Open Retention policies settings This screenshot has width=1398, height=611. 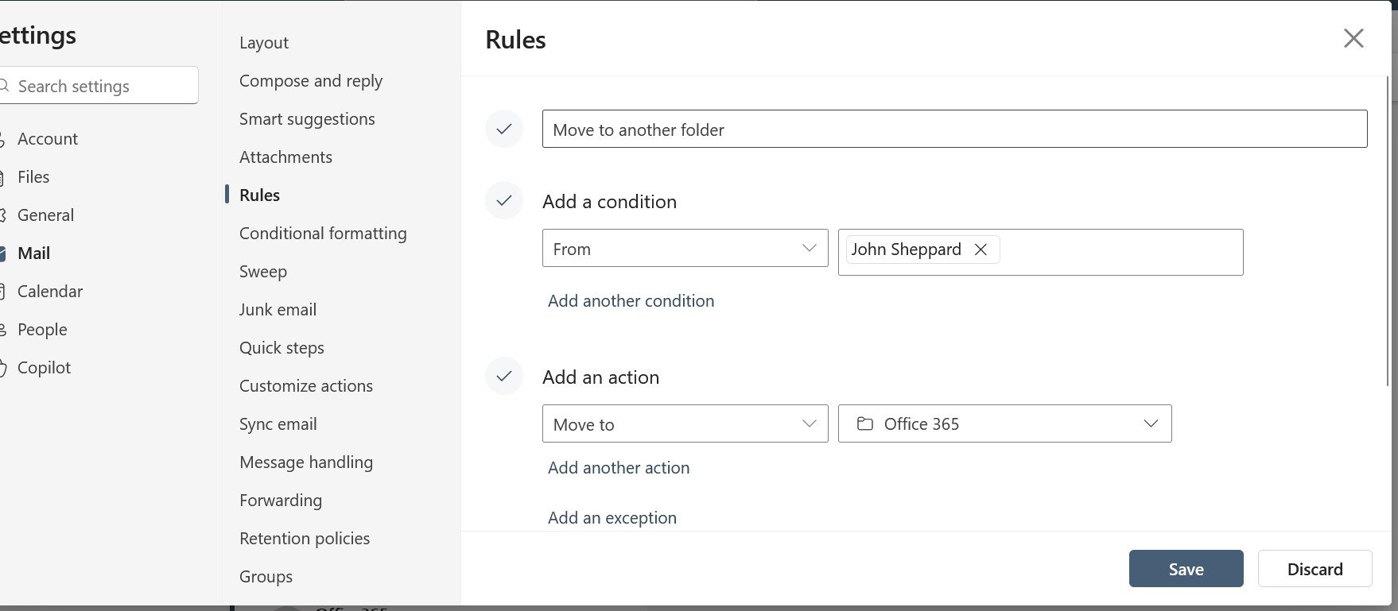305,539
